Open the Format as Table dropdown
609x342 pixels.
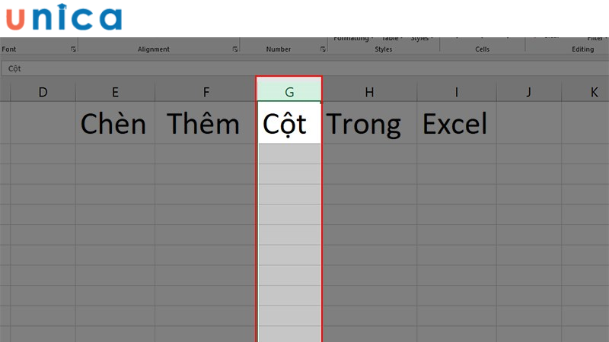tap(392, 38)
